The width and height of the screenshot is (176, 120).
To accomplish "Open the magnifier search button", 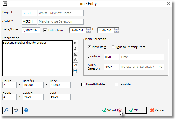I will (x=6, y=110).
